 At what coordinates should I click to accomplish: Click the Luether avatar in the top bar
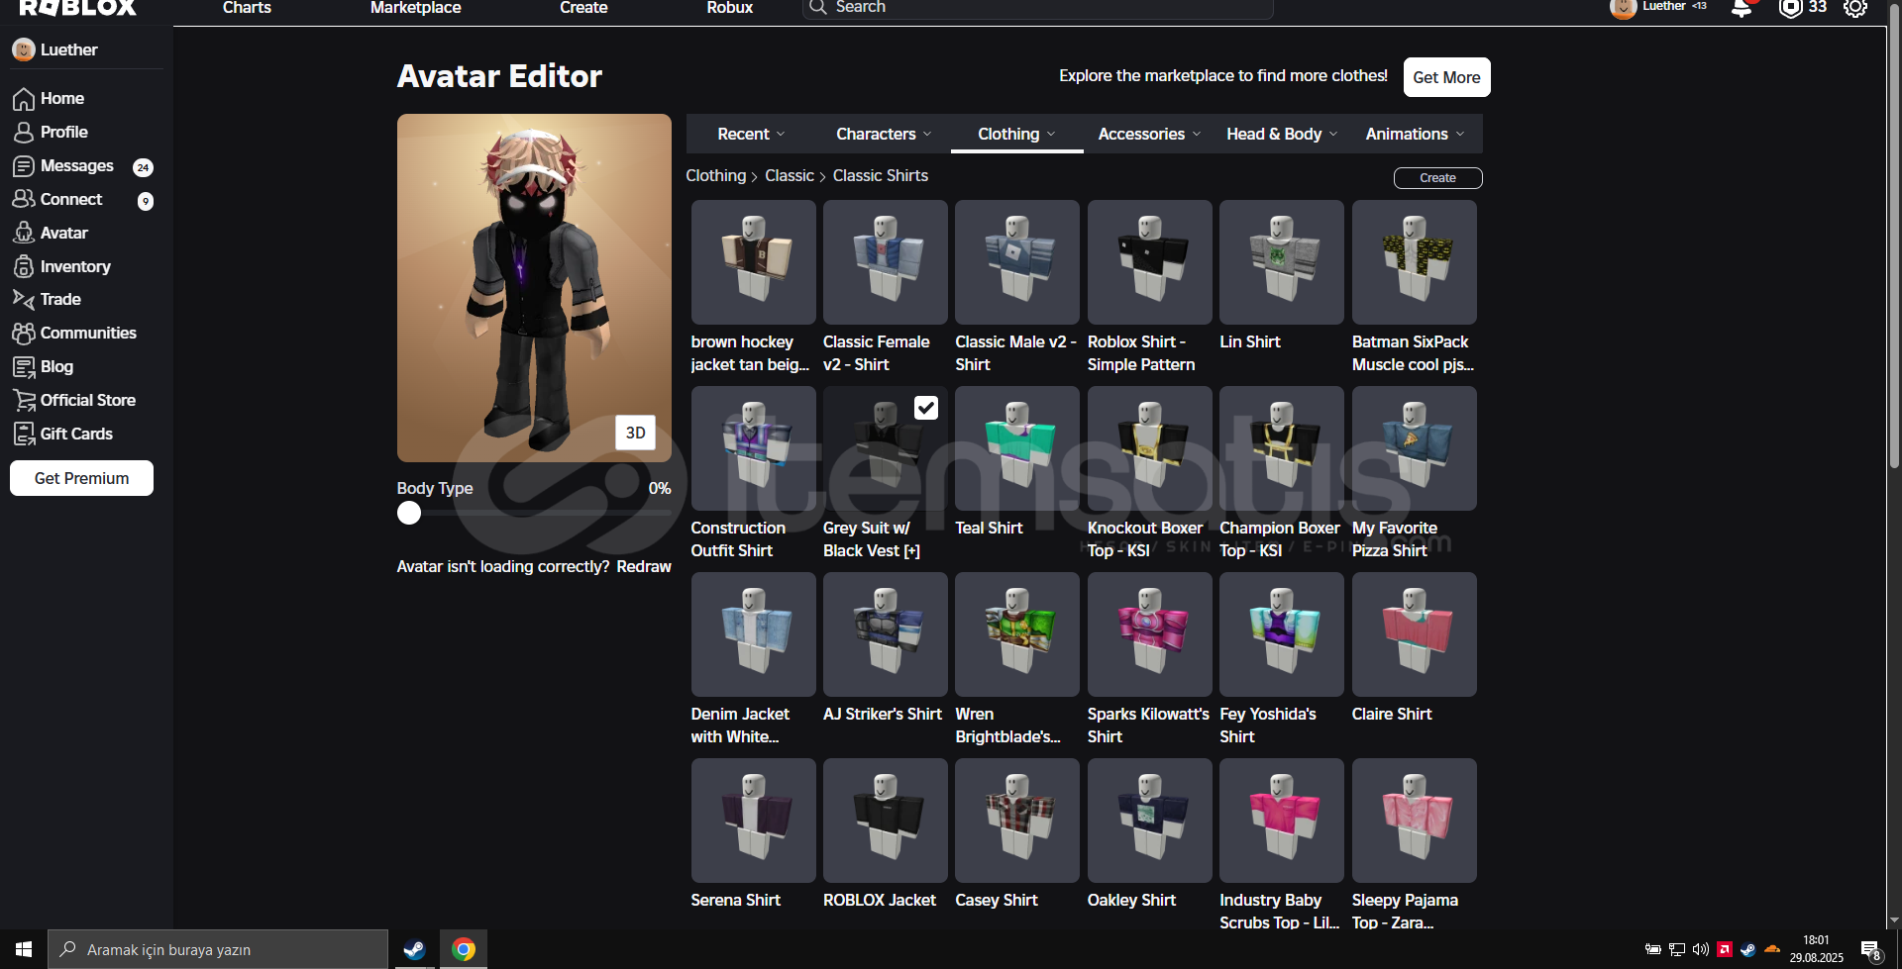click(x=1623, y=9)
